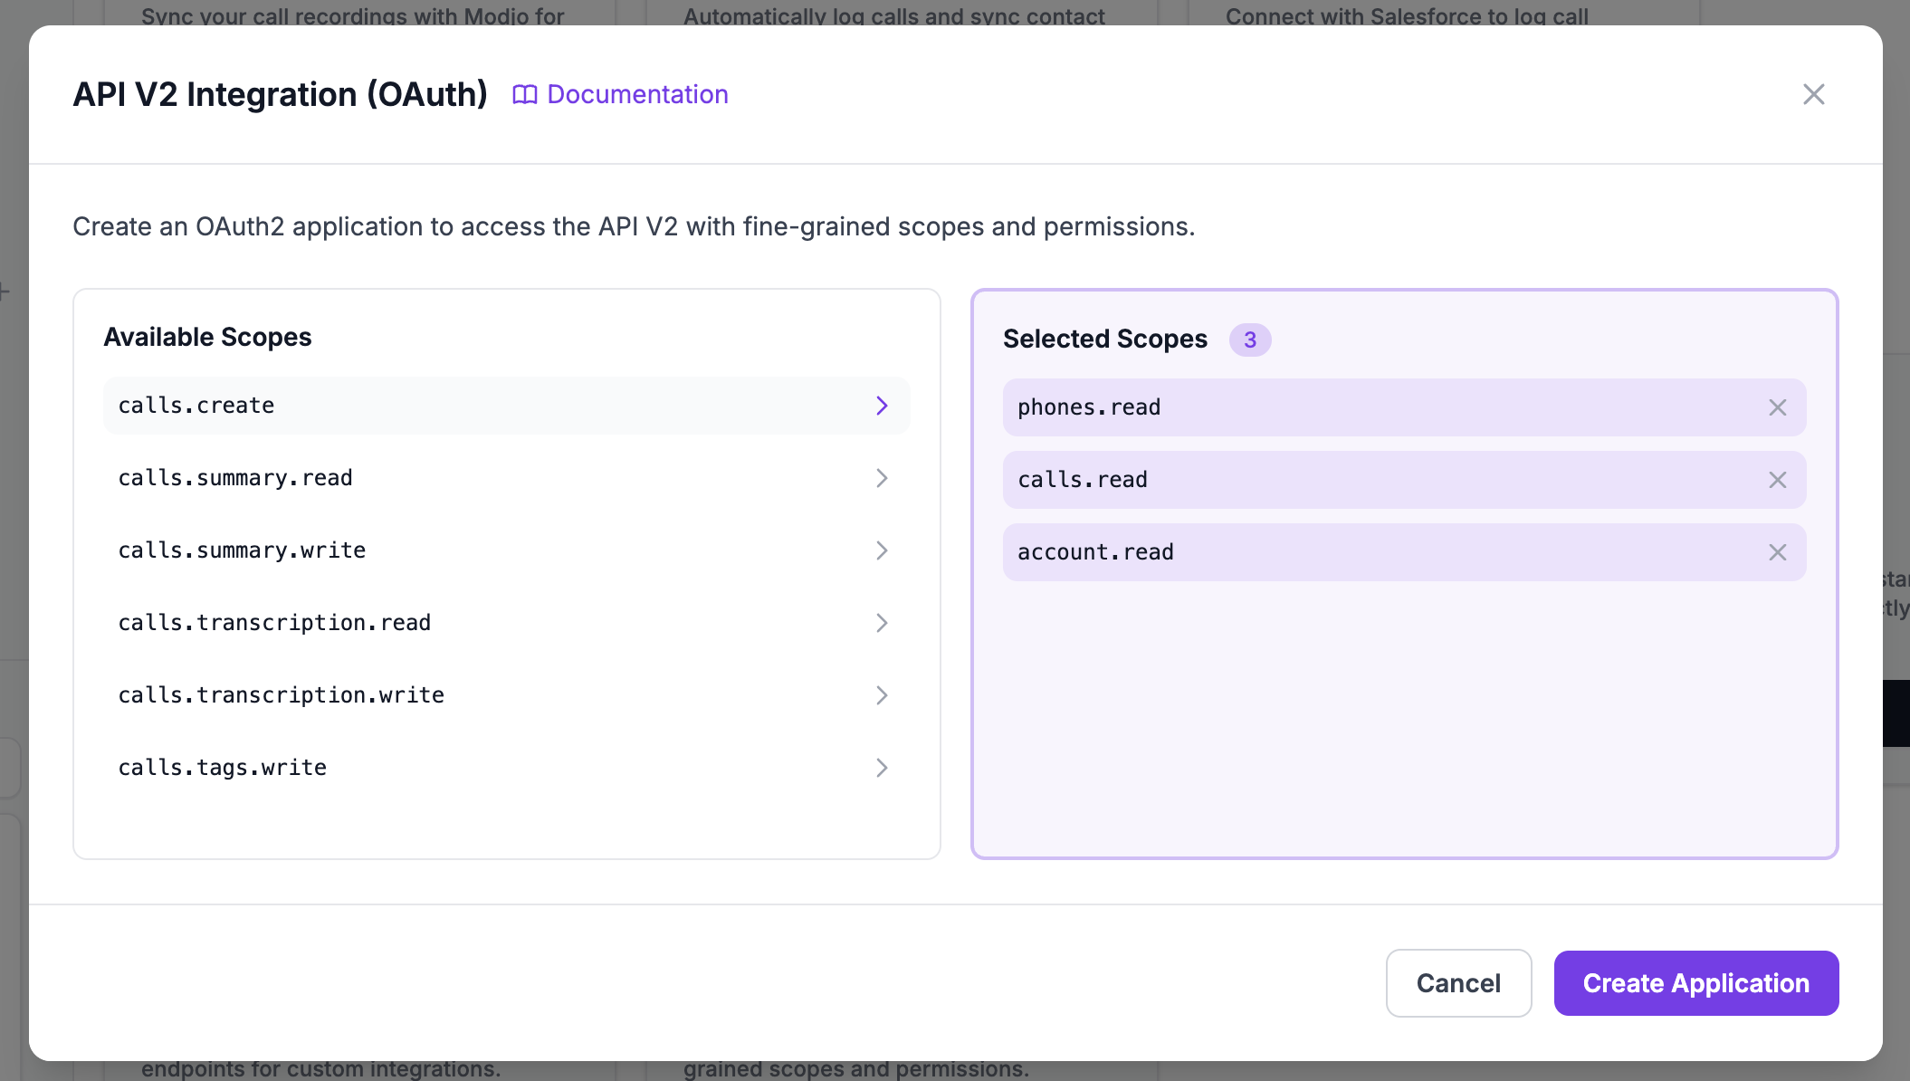Viewport: 1910px width, 1081px height.
Task: Click the chevron beside calls.transcription.write
Action: click(x=882, y=695)
